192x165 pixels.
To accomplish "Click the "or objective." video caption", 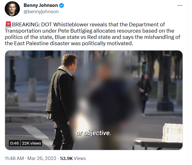I will coord(94,133).
